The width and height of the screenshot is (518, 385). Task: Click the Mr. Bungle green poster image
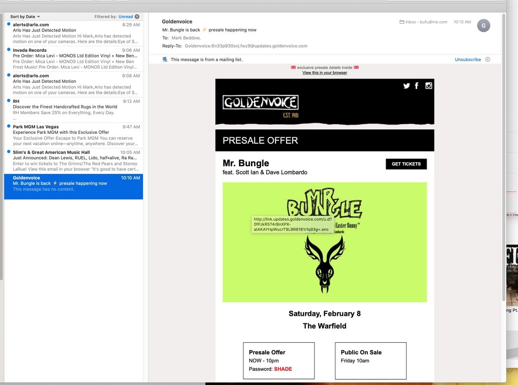click(x=325, y=242)
